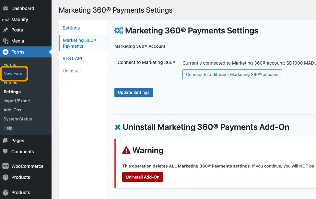
Task: Click the WooCommerce Woo icon
Action: 6,166
